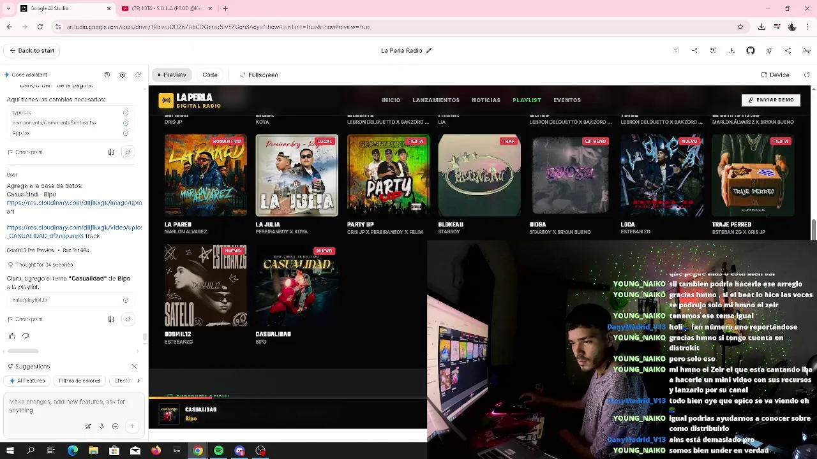
Task: Click the ENVIAR DEMO button
Action: pyautogui.click(x=771, y=100)
